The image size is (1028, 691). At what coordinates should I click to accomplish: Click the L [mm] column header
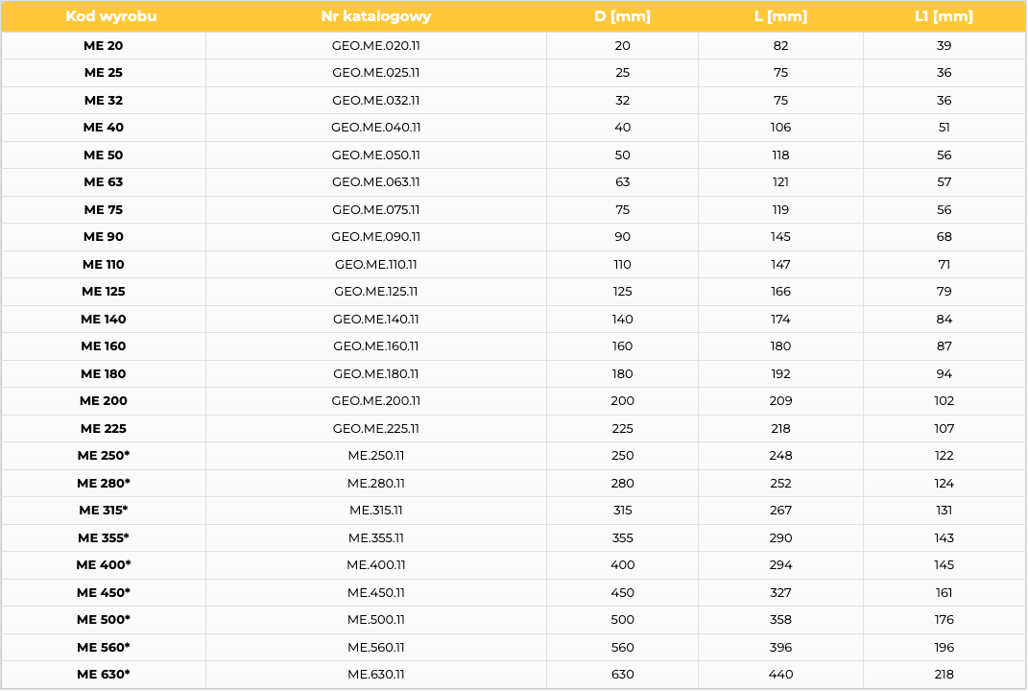(x=780, y=16)
